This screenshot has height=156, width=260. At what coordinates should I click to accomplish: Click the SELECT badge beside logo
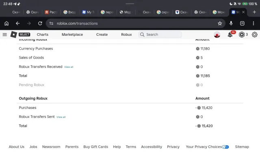pos(24,35)
